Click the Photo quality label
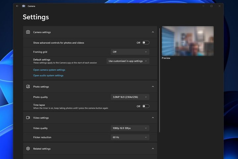The image size is (238, 159). point(40,97)
